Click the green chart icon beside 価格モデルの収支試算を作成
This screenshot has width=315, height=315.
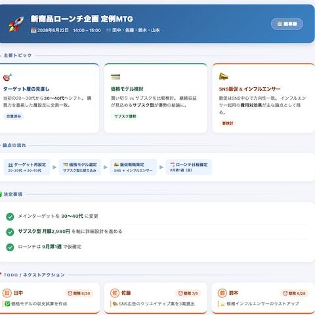7,304
